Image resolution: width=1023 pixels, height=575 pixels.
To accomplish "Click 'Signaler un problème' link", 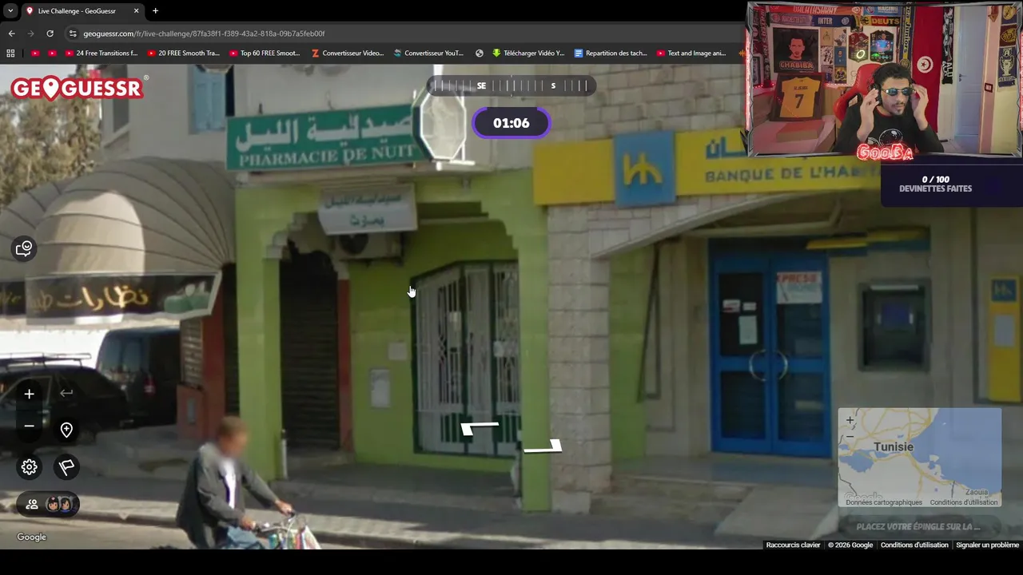I will (988, 545).
